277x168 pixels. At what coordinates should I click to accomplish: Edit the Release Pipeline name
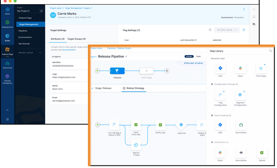tap(126, 56)
